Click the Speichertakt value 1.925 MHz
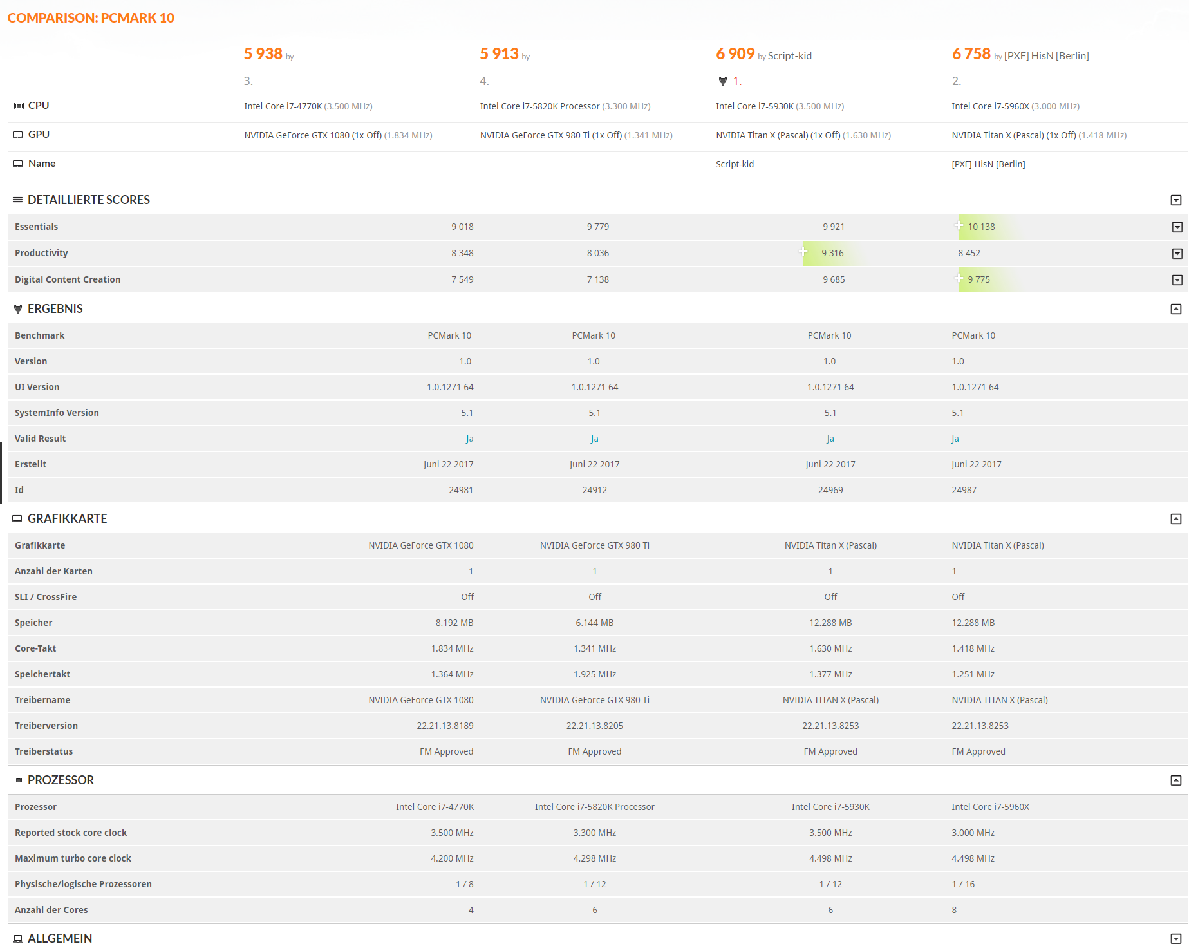1189x944 pixels. pyautogui.click(x=595, y=674)
